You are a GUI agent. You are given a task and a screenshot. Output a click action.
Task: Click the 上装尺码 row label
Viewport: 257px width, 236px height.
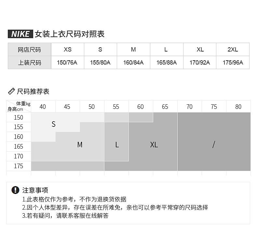pos(29,63)
